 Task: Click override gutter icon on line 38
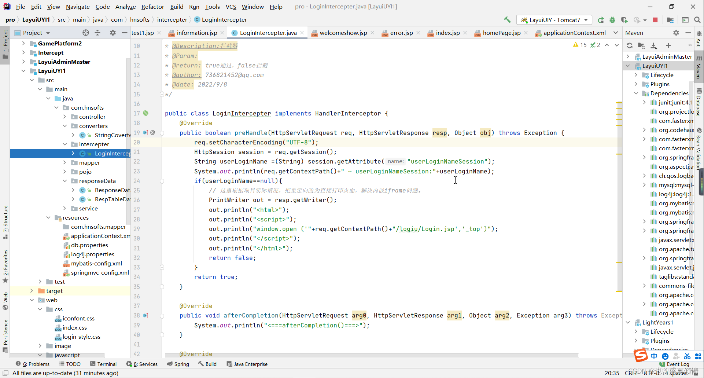(x=145, y=315)
